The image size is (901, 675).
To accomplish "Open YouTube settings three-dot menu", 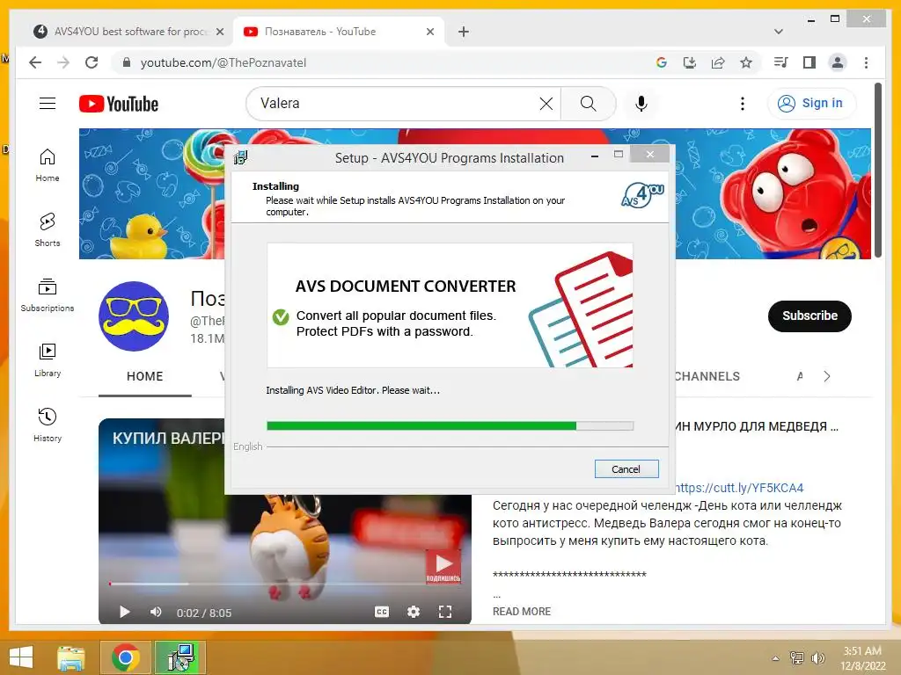I will [743, 104].
